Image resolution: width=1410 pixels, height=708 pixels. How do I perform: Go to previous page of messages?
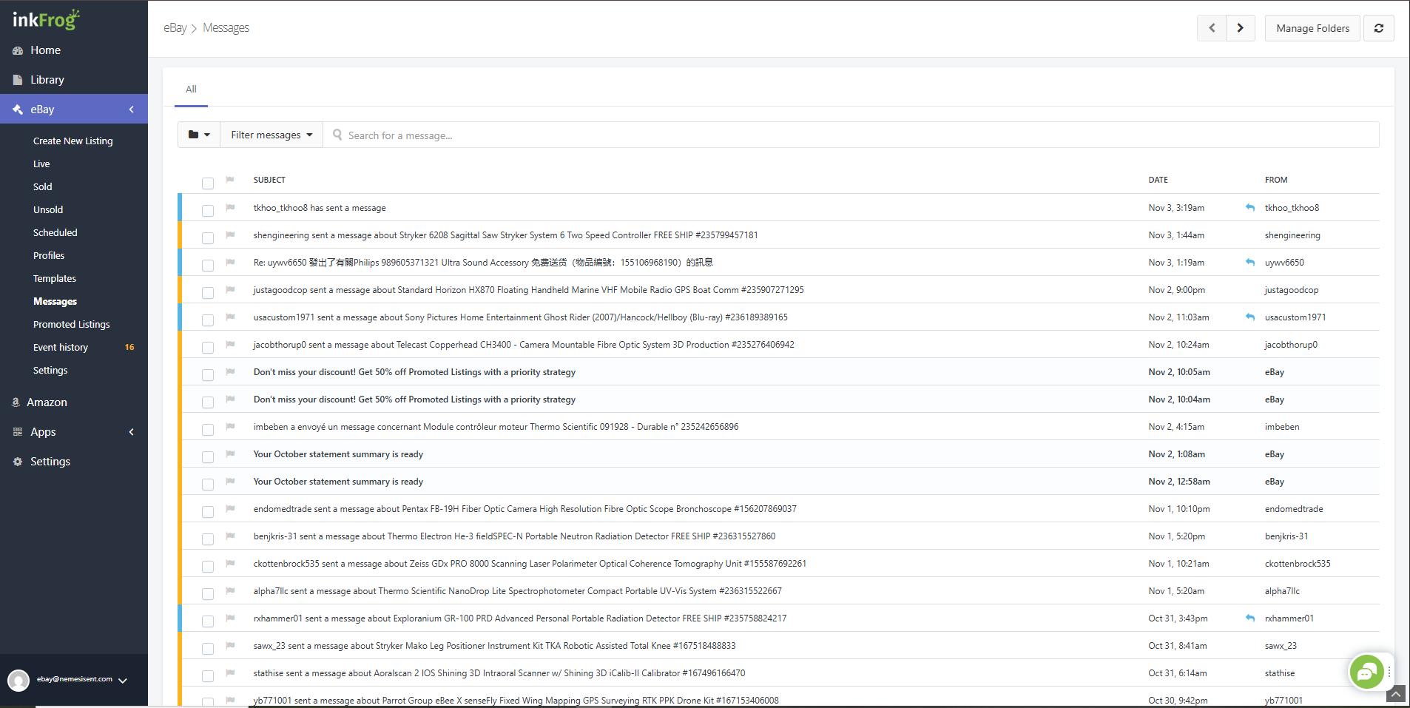tap(1212, 28)
